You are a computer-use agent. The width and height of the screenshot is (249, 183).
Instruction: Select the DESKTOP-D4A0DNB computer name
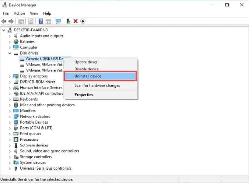(31, 30)
